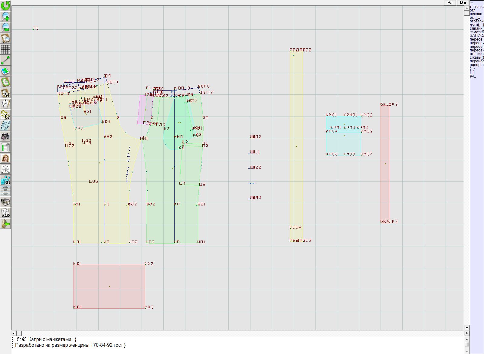This screenshot has height=354, width=484.
Task: Click the canvas vertical scrollbar down arrow
Action: pyautogui.click(x=467, y=328)
